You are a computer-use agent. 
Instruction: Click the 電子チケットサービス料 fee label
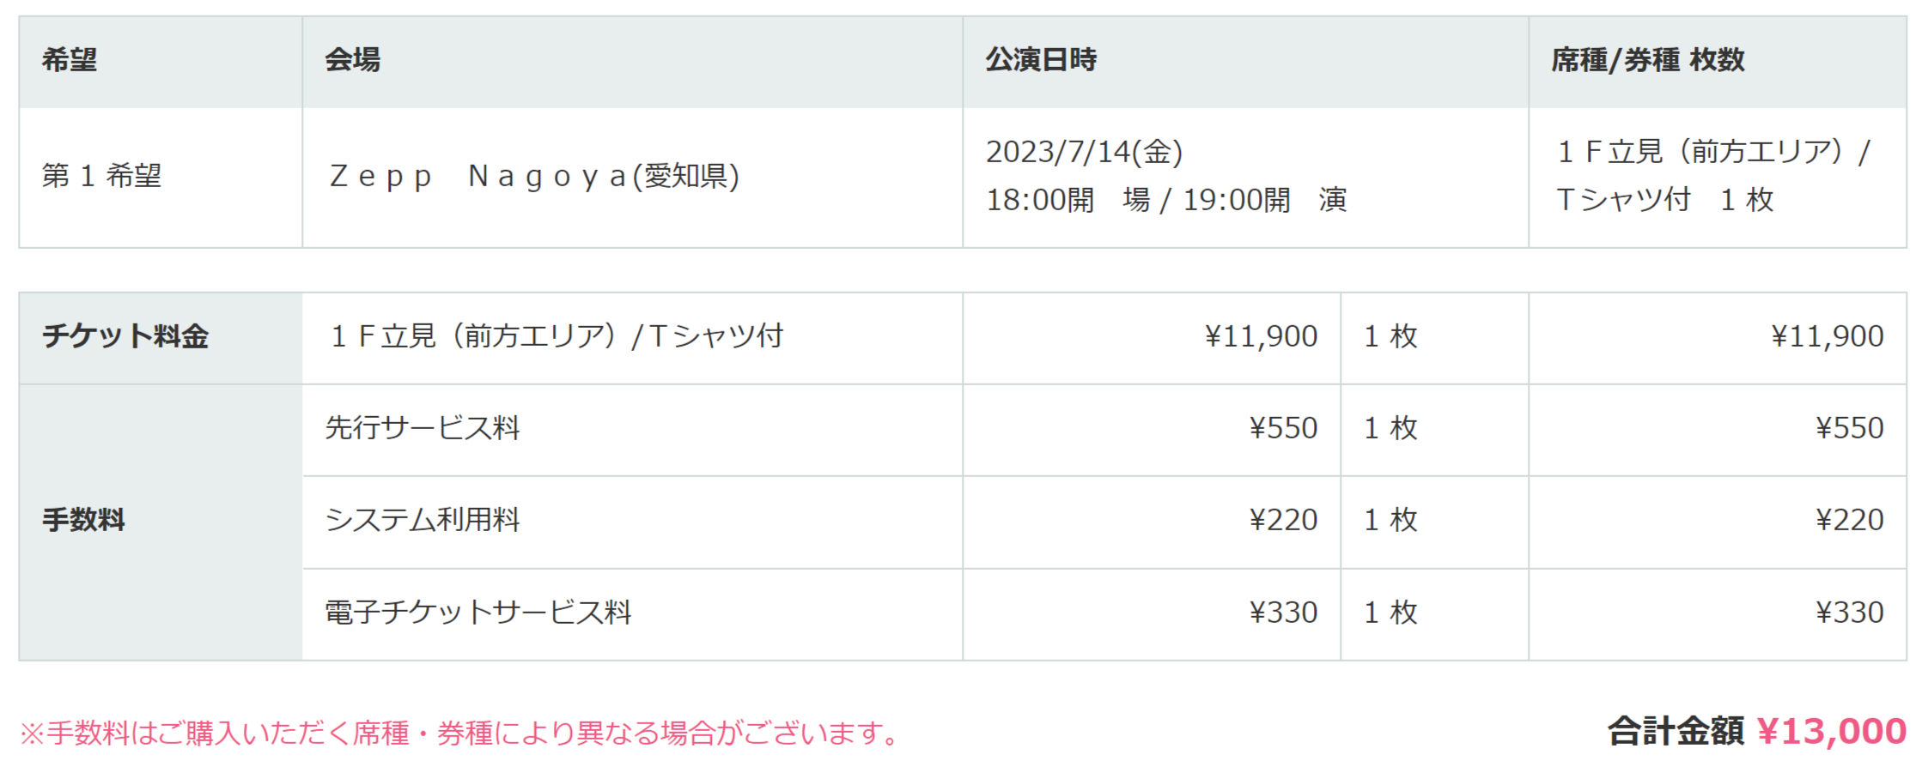(x=478, y=613)
